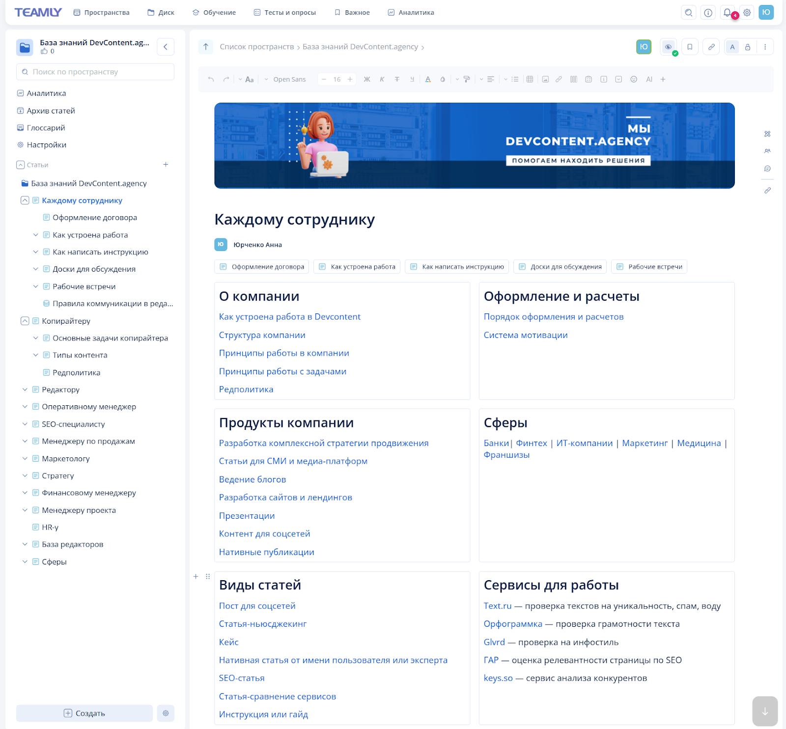
Task: Apply strikethrough formatting with the Т button
Action: tap(397, 79)
